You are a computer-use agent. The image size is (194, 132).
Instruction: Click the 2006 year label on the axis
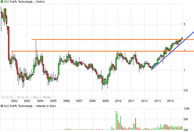(66, 101)
